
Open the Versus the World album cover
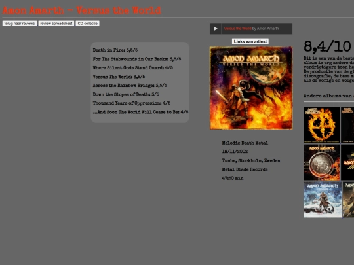[x=251, y=88]
